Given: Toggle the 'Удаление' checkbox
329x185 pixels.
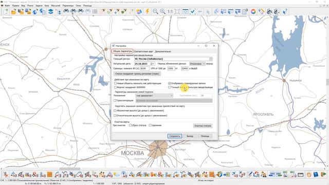Looking at the screenshot, I should [150, 125].
